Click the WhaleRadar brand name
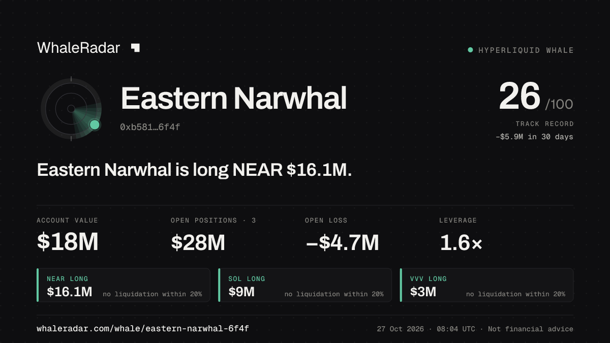The width and height of the screenshot is (610, 343). click(x=78, y=48)
